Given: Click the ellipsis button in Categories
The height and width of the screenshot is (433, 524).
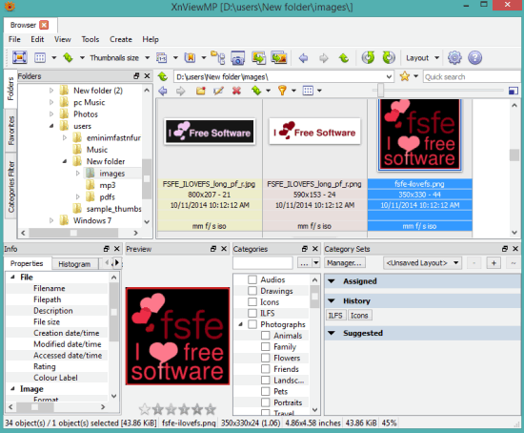Looking at the screenshot, I should click(304, 262).
